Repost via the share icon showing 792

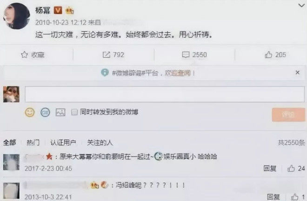coord(107,54)
